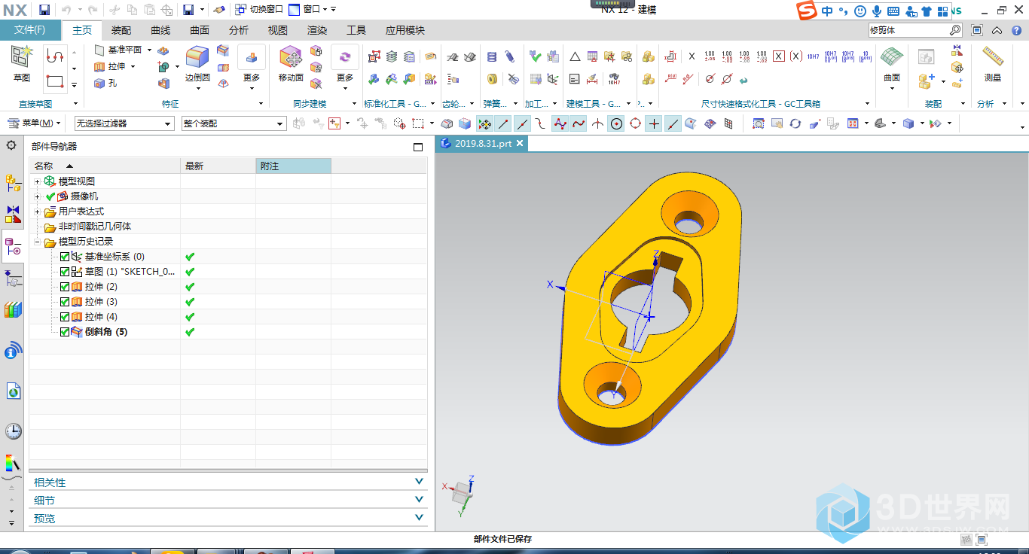Screen dimensions: 1029x554
Task: Click the 附注 column header
Action: tap(293, 166)
